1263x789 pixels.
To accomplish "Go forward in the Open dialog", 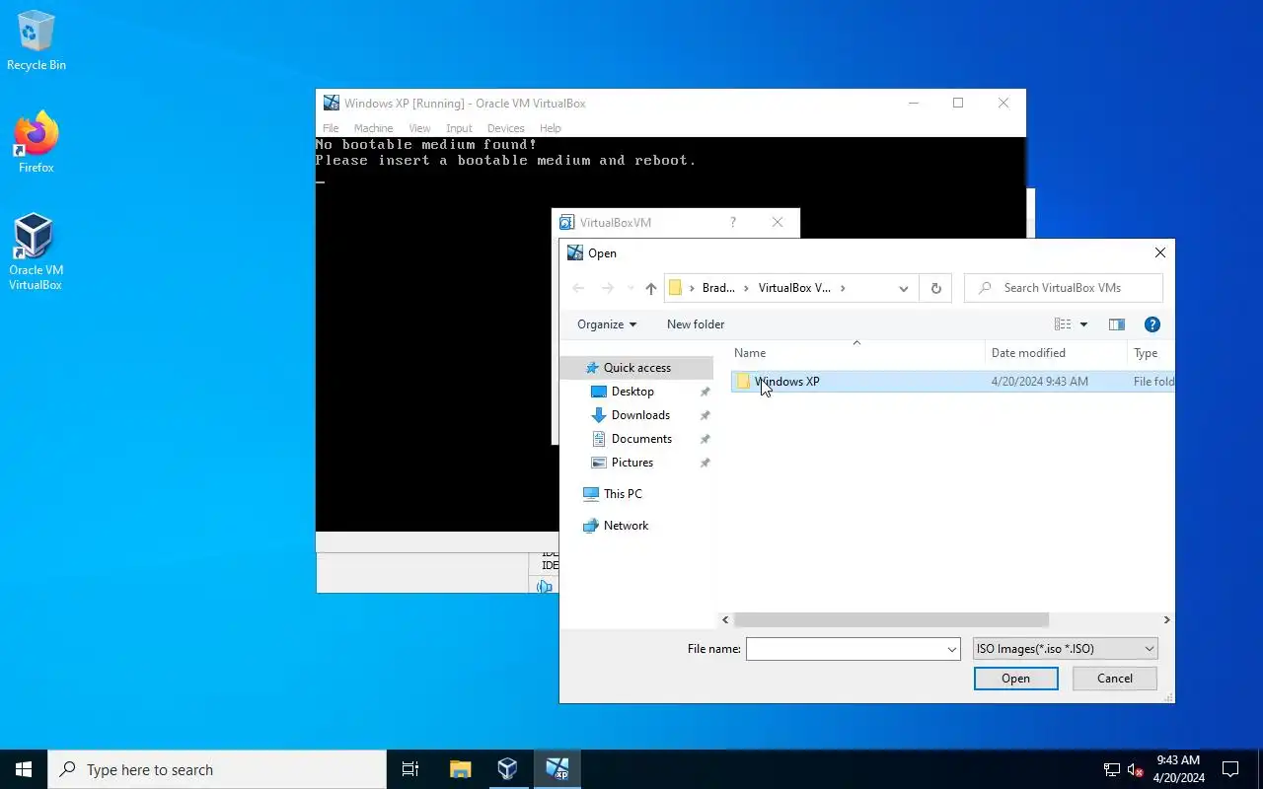I will tap(608, 288).
